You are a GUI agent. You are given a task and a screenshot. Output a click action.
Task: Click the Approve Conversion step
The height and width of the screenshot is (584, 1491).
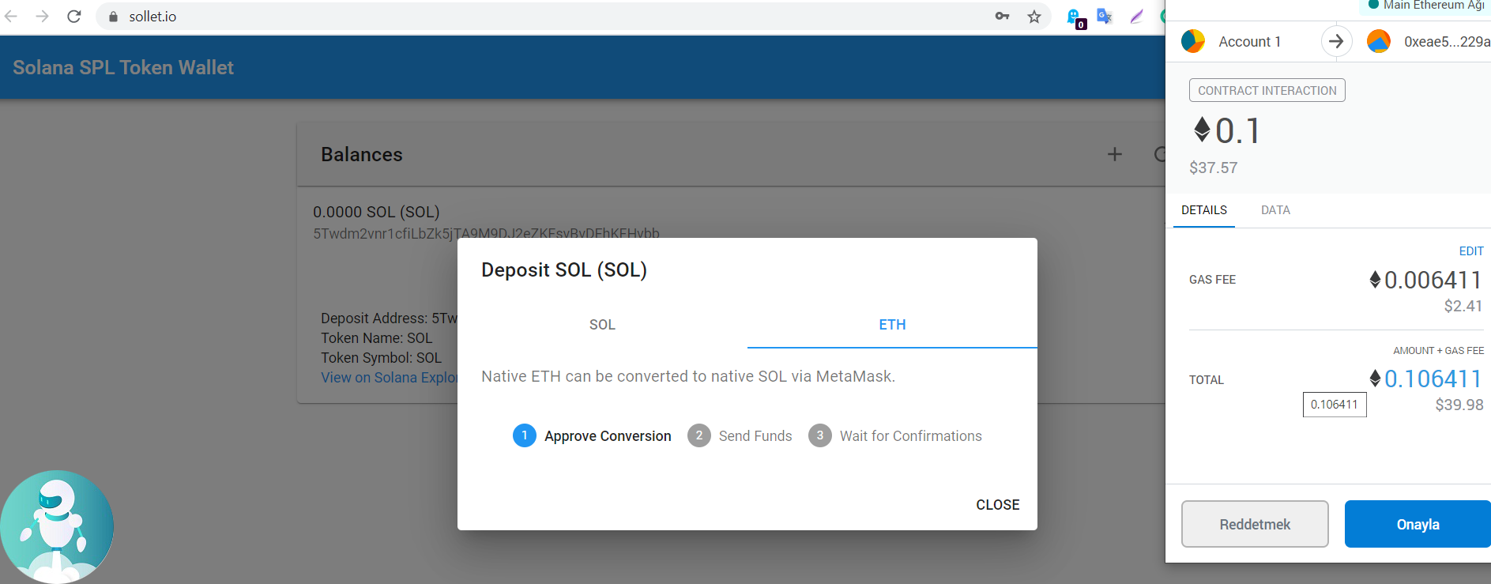[x=592, y=435]
